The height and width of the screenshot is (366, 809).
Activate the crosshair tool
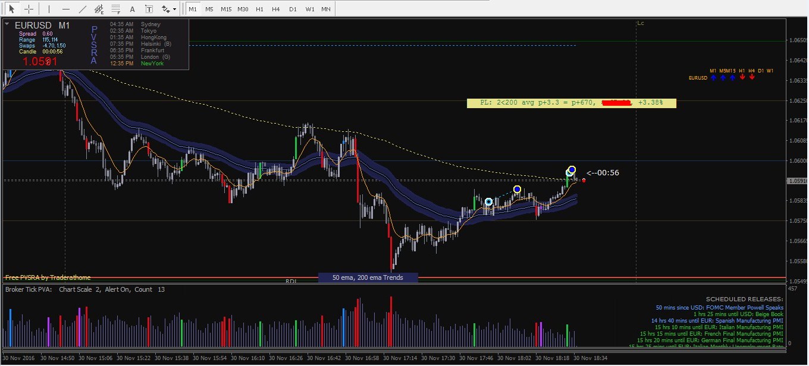pos(29,9)
